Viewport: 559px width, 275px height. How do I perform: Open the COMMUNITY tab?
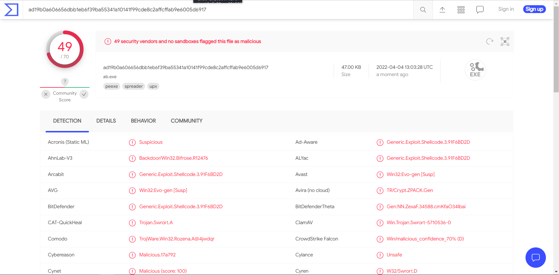tap(187, 121)
